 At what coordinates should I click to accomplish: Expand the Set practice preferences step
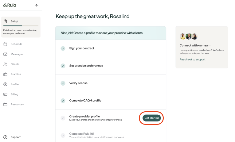click(111, 66)
